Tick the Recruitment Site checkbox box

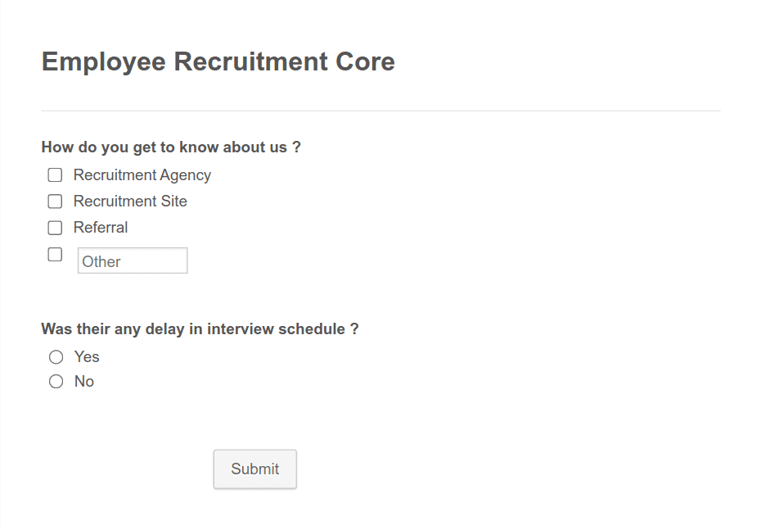(55, 202)
